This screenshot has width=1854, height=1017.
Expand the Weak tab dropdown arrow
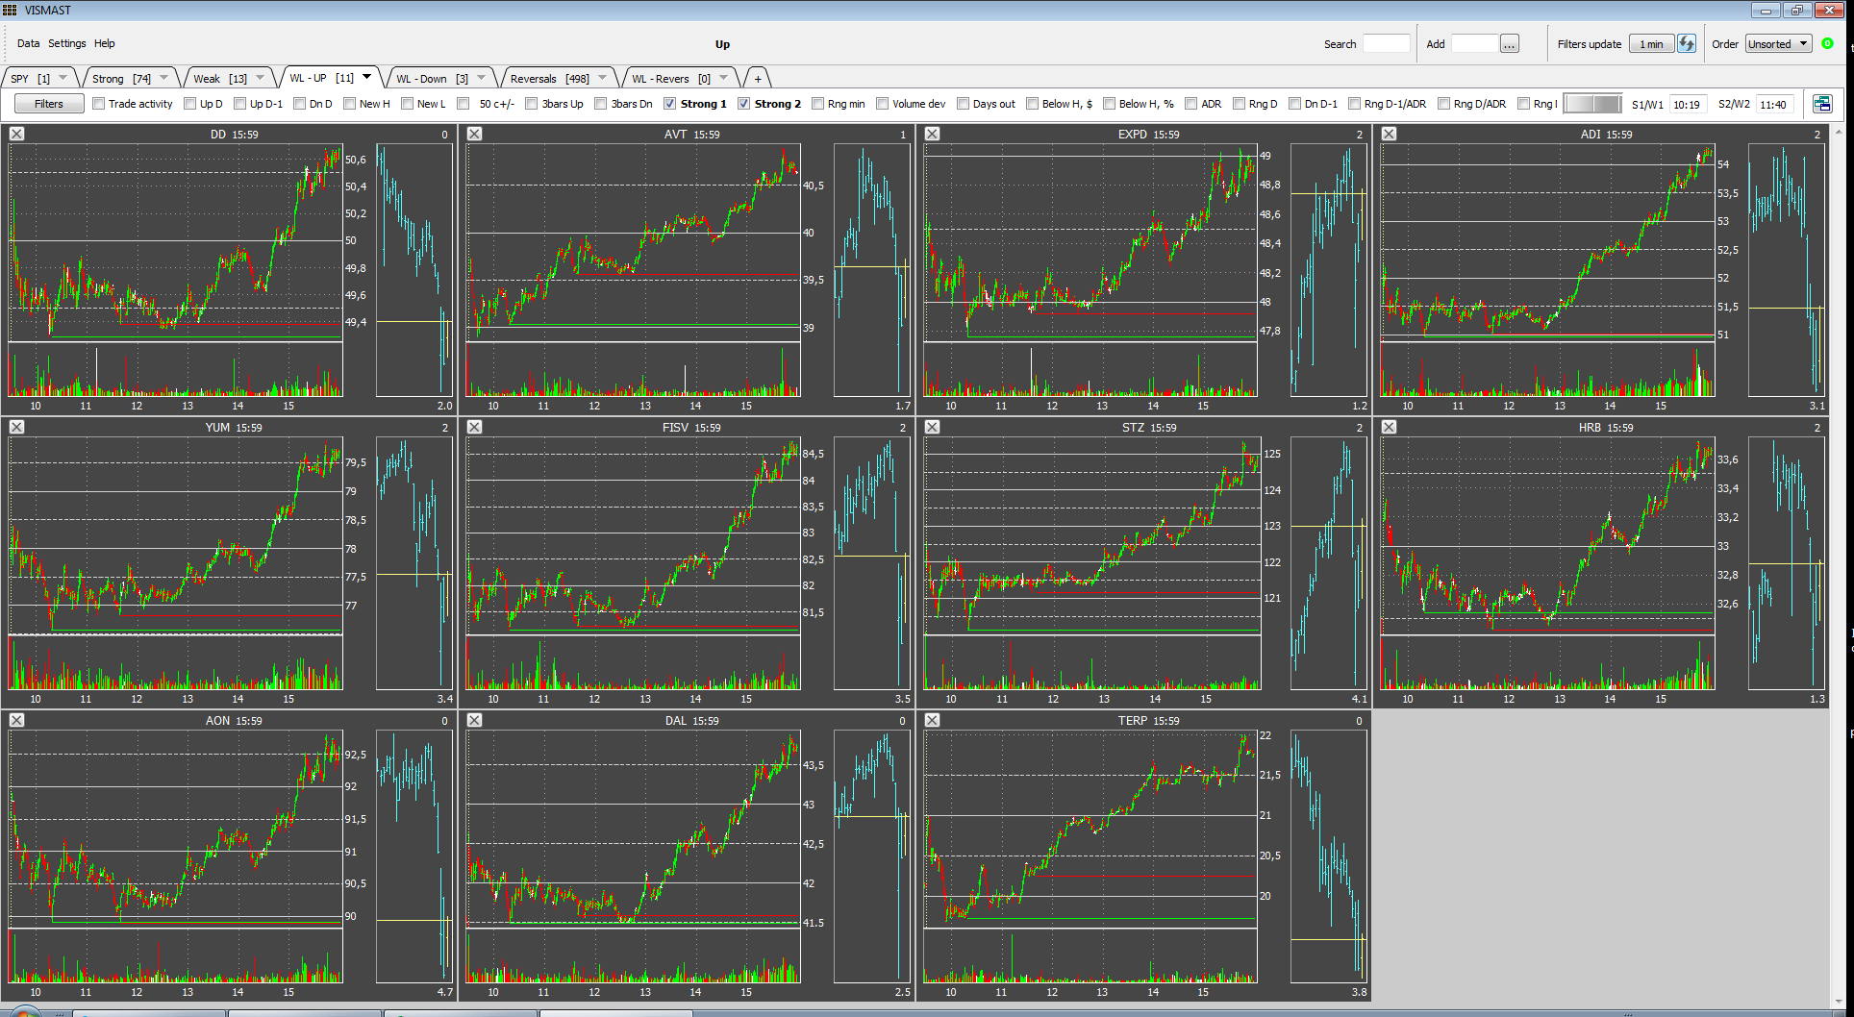(x=261, y=78)
